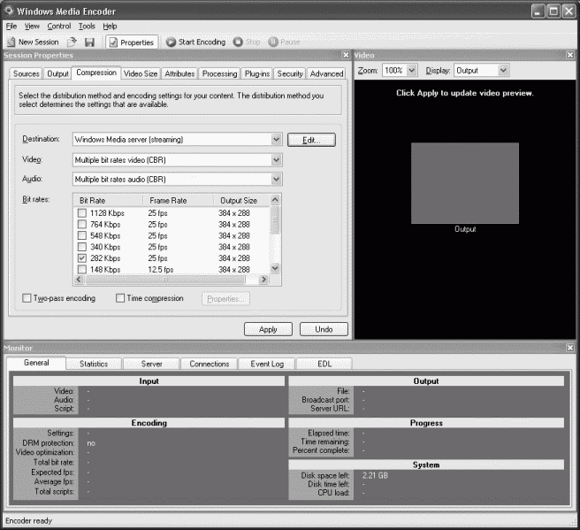
Task: Open the Audio encoding mode dropdown
Action: pyautogui.click(x=276, y=180)
